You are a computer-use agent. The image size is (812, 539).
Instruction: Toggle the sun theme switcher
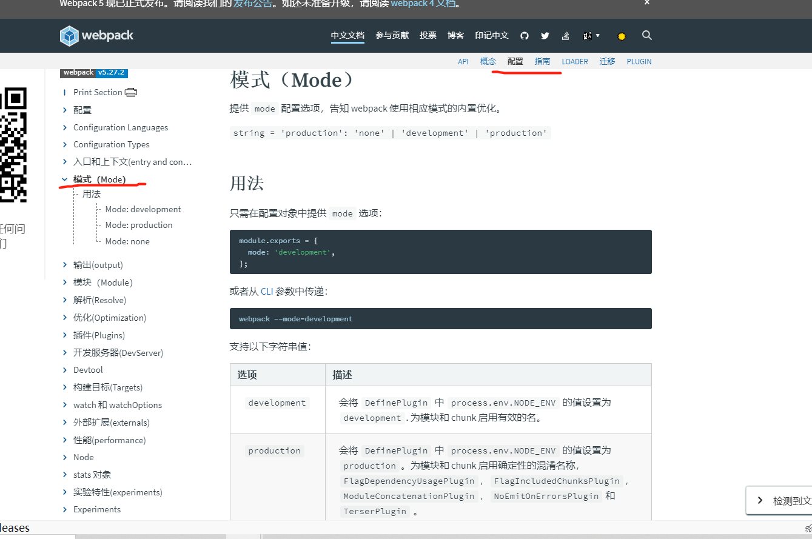tap(622, 36)
